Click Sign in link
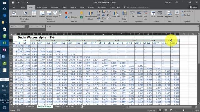This screenshot has width=200, height=112. 167,2
